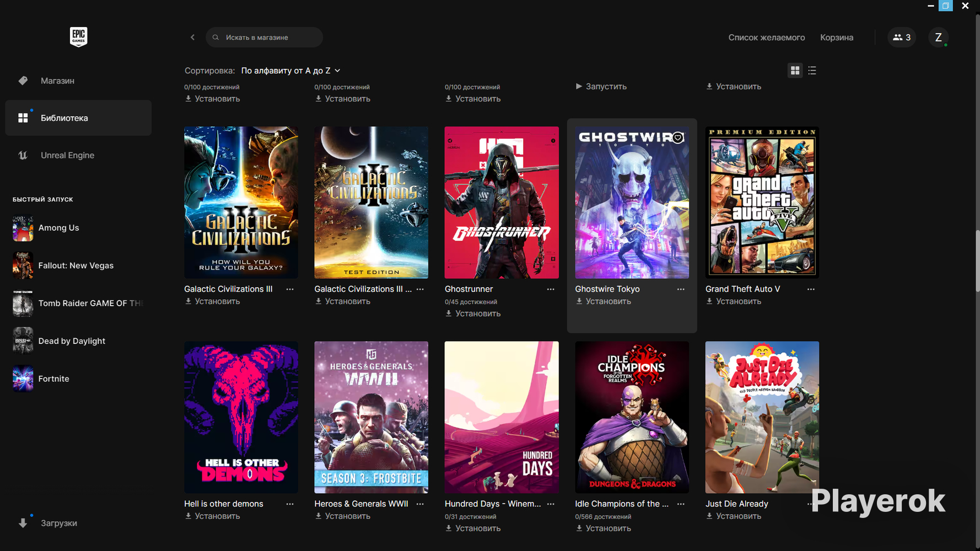Open Hell is other demons cover
980x551 pixels.
[x=241, y=417]
